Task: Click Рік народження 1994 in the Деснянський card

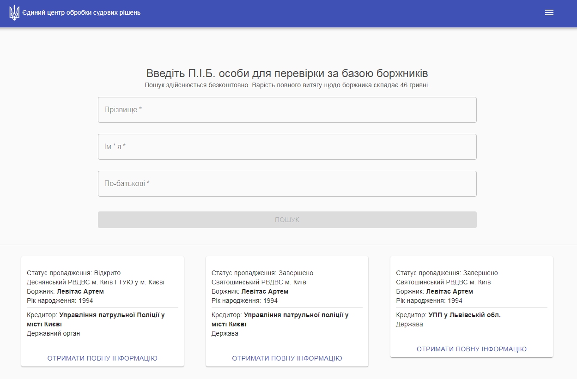Action: click(x=60, y=301)
